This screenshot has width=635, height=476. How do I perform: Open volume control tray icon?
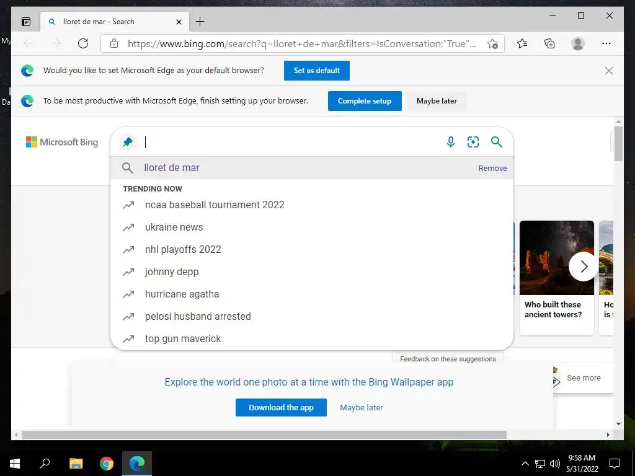click(x=555, y=464)
